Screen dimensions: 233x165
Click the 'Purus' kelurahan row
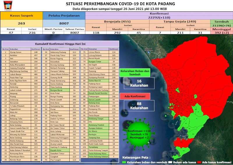point(61,109)
